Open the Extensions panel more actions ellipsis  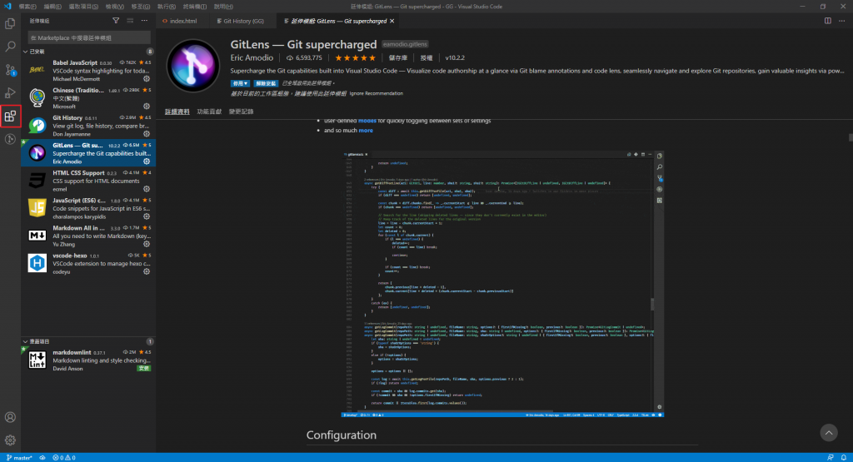click(x=144, y=21)
